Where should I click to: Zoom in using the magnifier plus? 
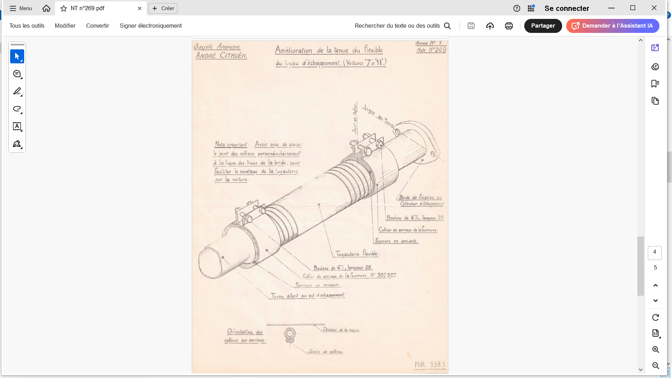656,350
